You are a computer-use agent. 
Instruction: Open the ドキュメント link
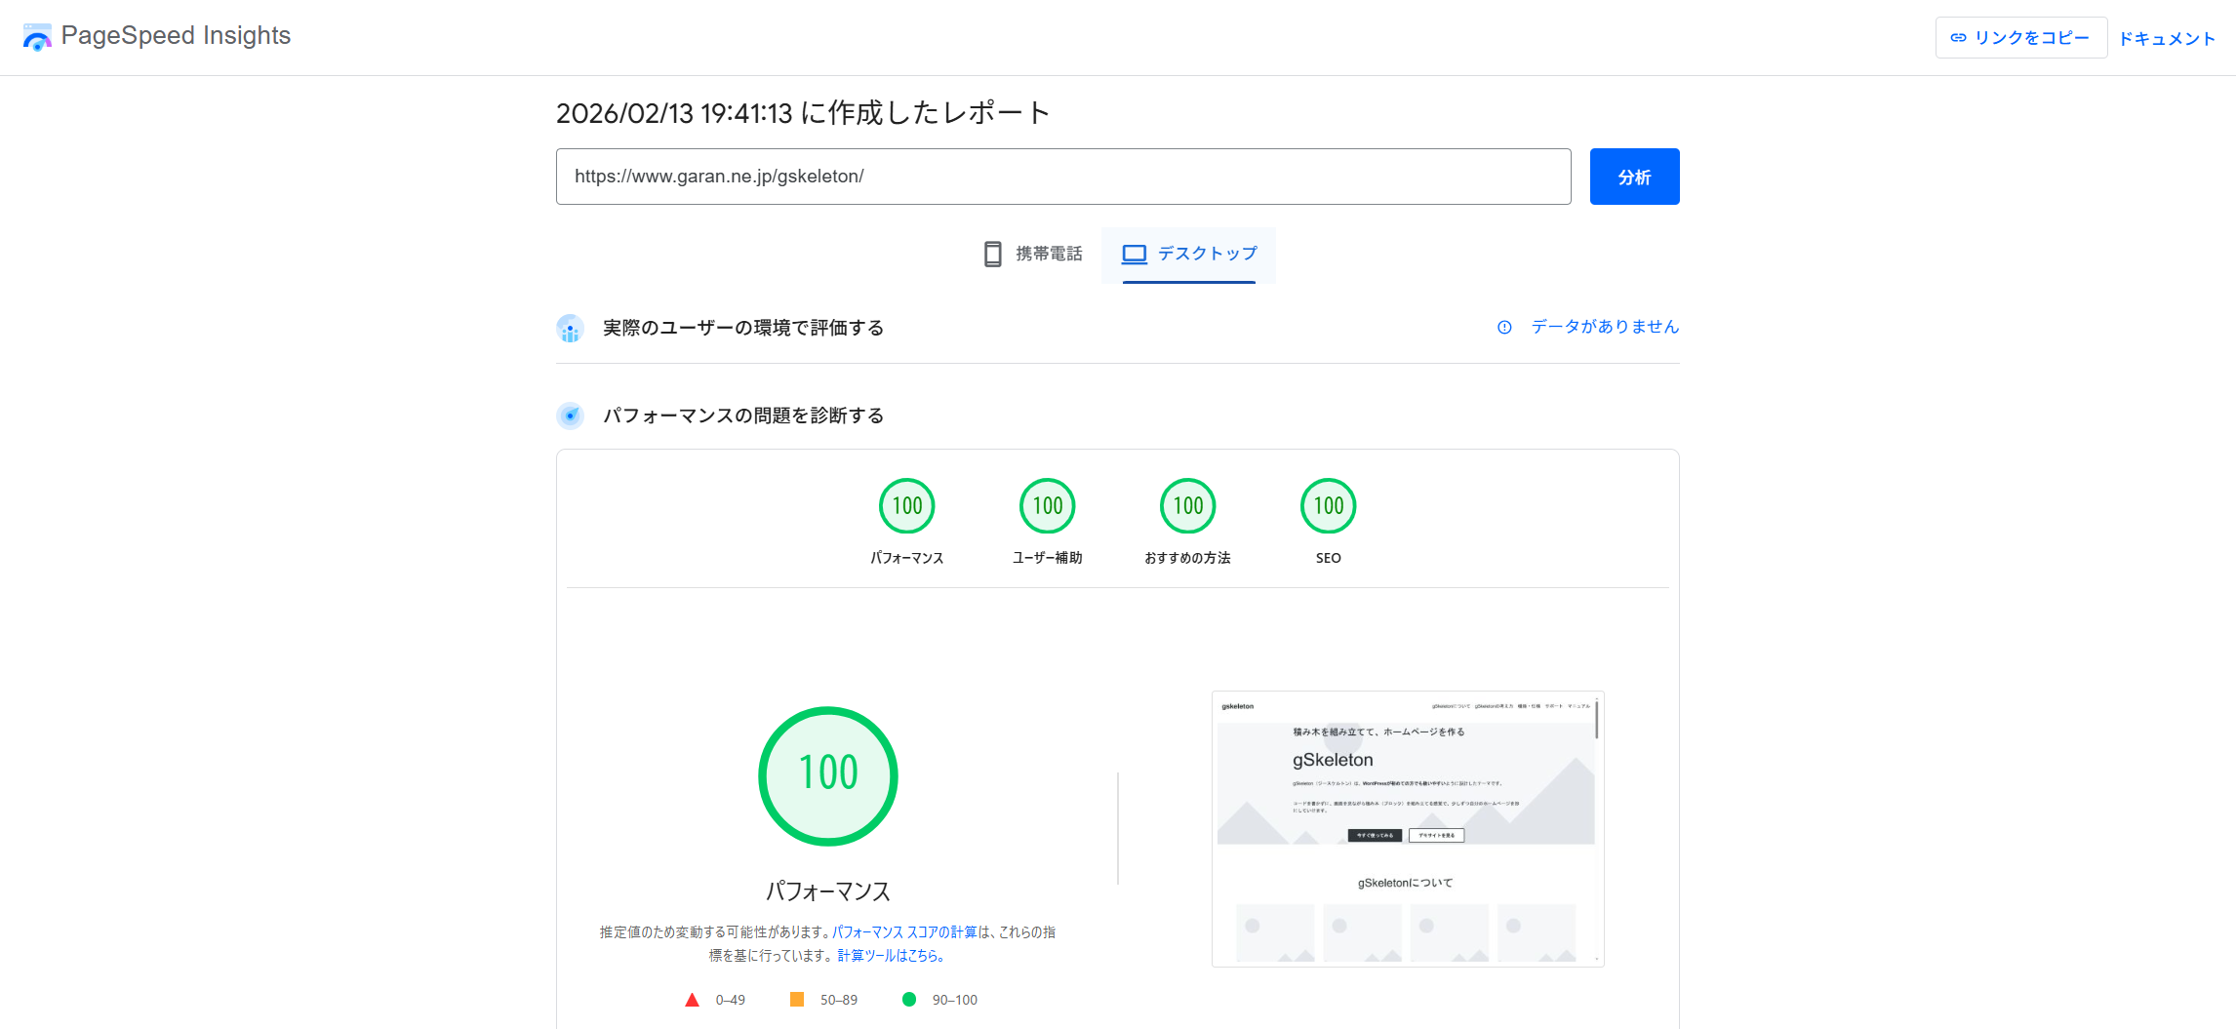(2167, 39)
